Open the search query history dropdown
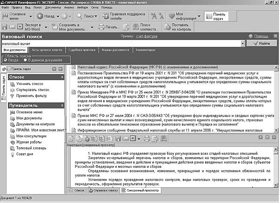Image resolution: width=280 pixels, height=204 pixels. (242, 43)
